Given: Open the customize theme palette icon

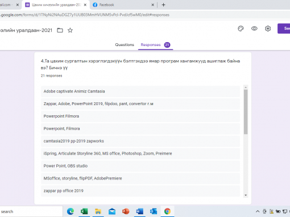Looking at the screenshot, I should point(241,28).
